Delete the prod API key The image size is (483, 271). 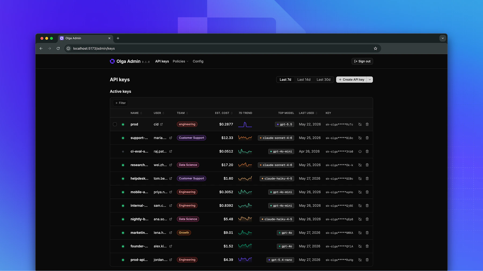367,124
